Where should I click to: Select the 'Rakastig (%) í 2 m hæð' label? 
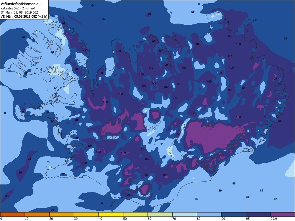(18, 8)
